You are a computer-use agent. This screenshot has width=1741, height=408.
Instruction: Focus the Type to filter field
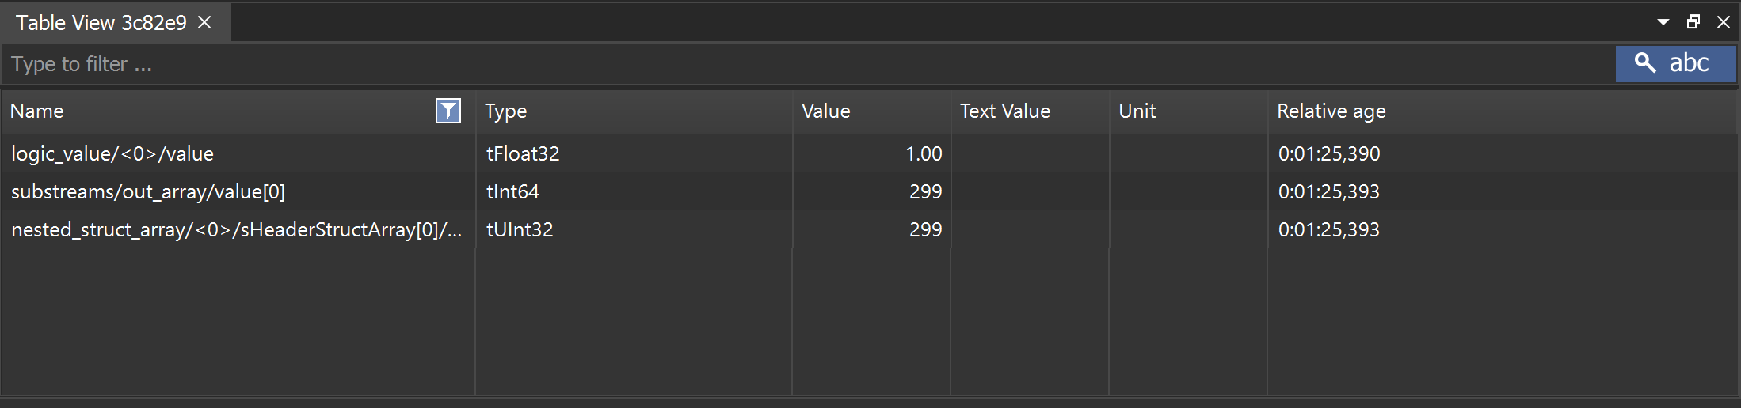[808, 64]
